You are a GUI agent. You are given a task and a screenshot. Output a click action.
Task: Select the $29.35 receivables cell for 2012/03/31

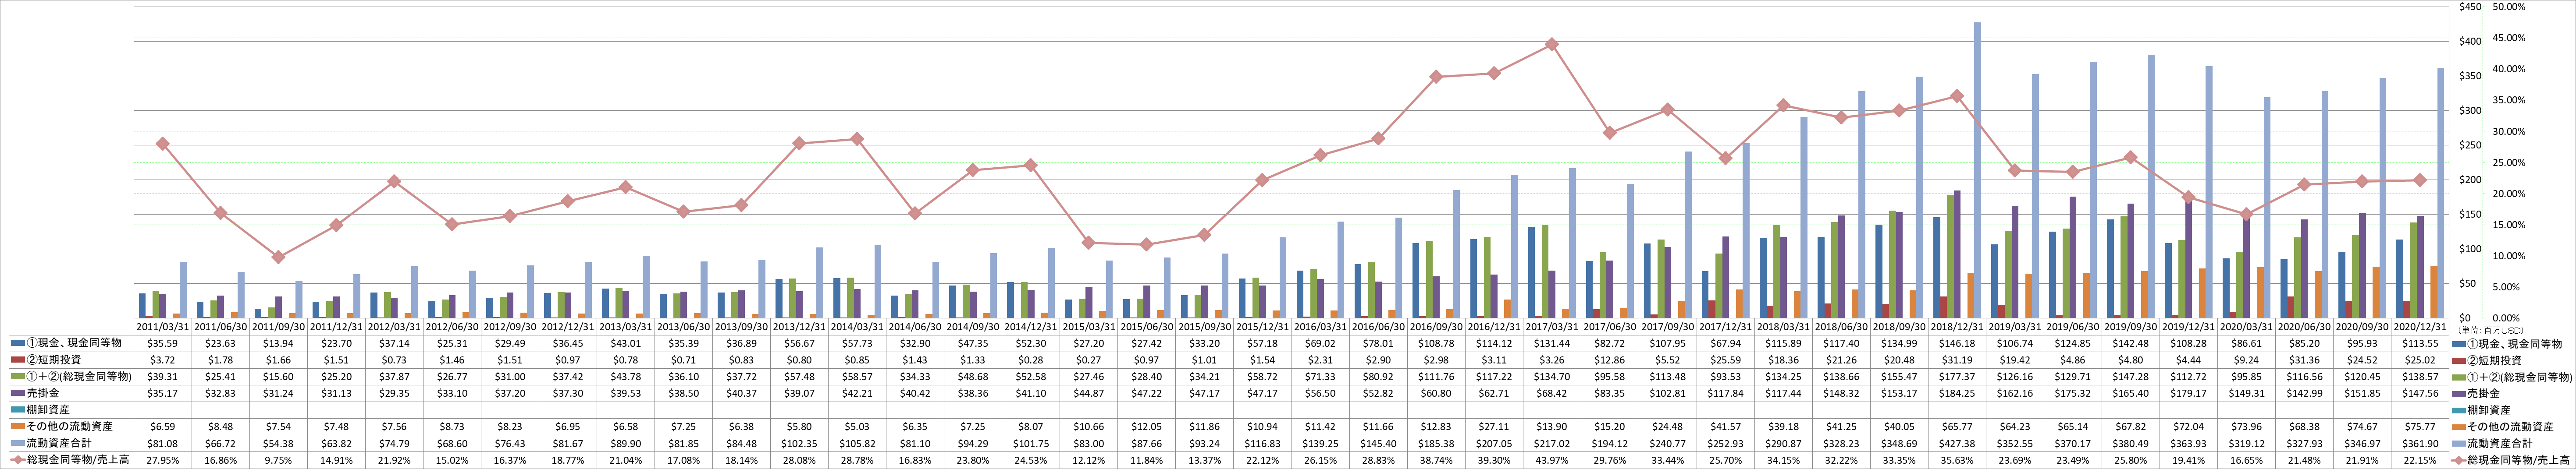(395, 393)
